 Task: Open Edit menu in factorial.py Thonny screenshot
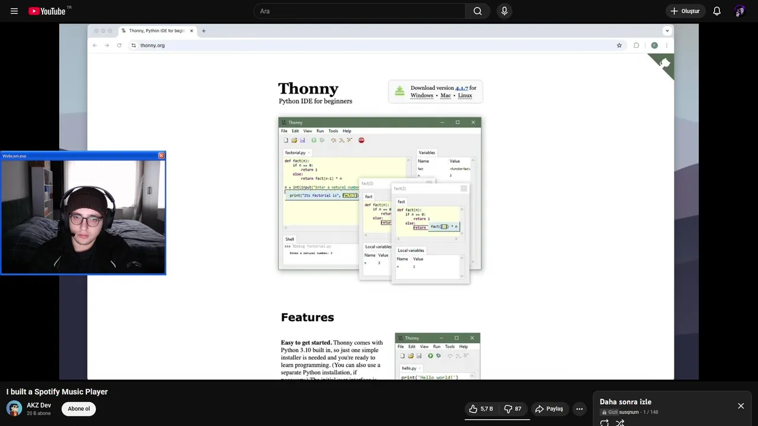295,131
